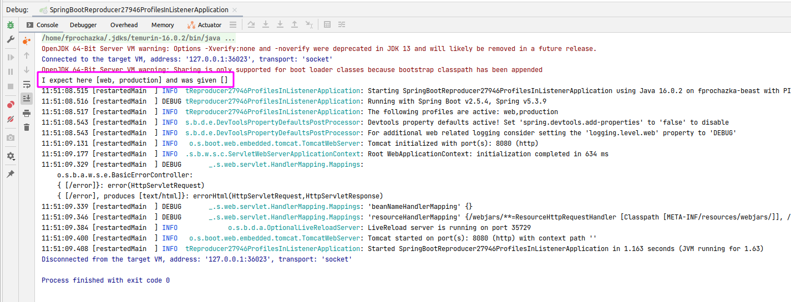The image size is (791, 302).
Task: Open run configuration with the wrench icon
Action: coord(11,39)
